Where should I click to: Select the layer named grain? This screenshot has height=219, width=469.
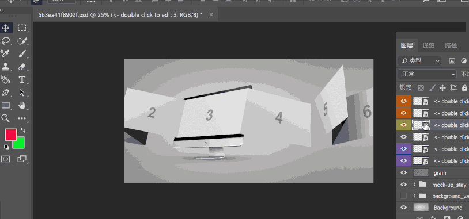click(440, 173)
